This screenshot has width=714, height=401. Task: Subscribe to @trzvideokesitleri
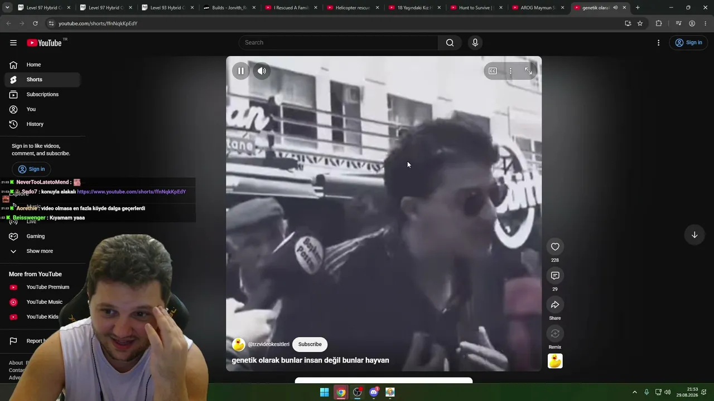tap(310, 344)
